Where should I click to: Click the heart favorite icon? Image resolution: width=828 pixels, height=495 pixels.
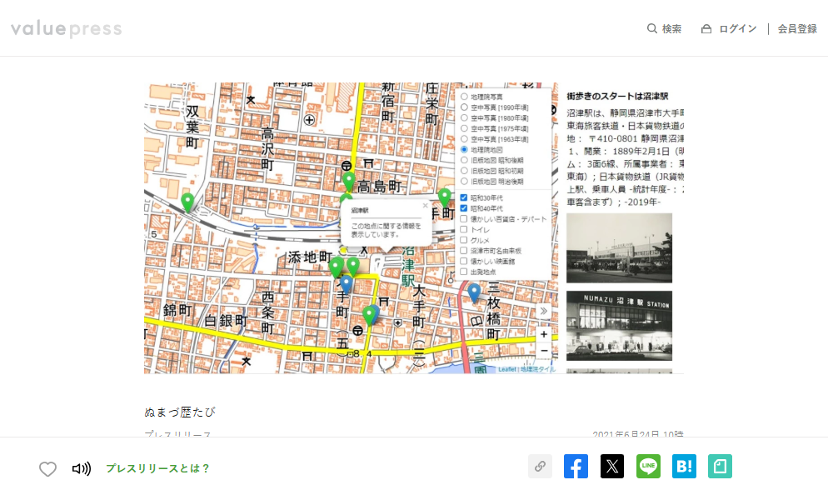click(x=47, y=469)
